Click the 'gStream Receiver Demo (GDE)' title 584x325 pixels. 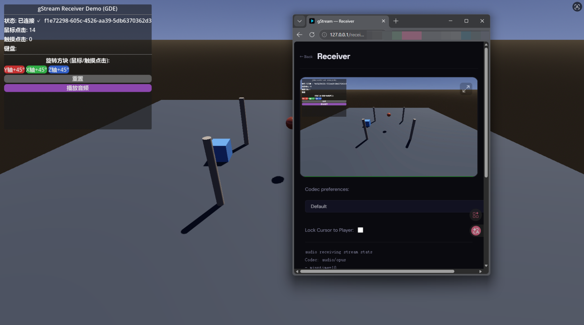77,9
